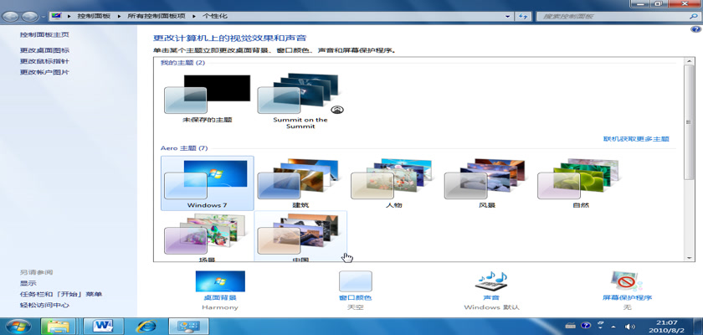Click the Windows Start orb button
Viewport: 703px width, 335px height.
pyautogui.click(x=17, y=325)
